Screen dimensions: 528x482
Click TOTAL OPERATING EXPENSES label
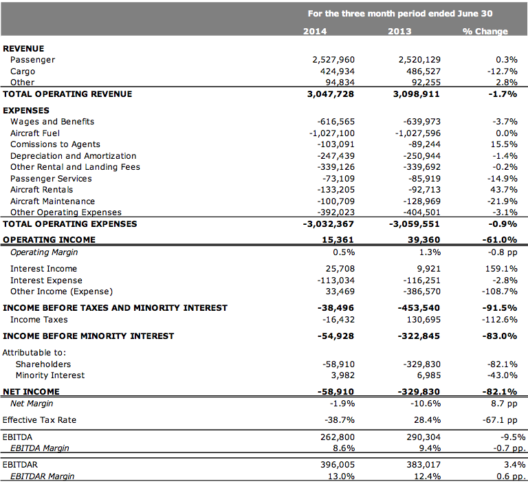click(x=69, y=224)
